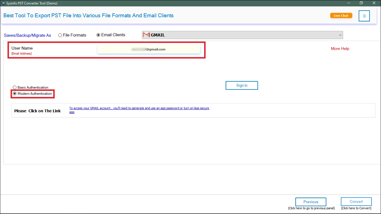Click the Sysinfo app logo in title bar
The image size is (381, 214).
[3, 3]
